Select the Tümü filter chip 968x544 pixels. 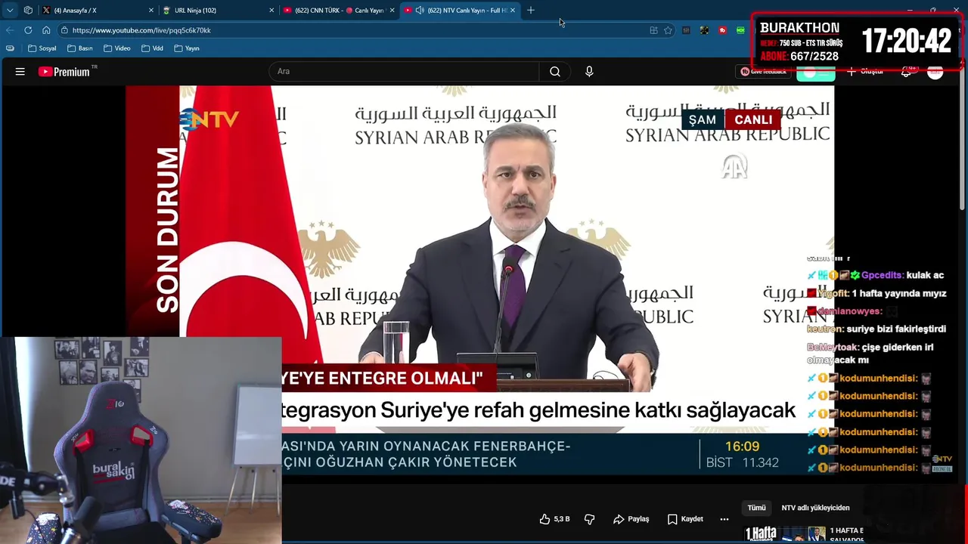click(756, 508)
